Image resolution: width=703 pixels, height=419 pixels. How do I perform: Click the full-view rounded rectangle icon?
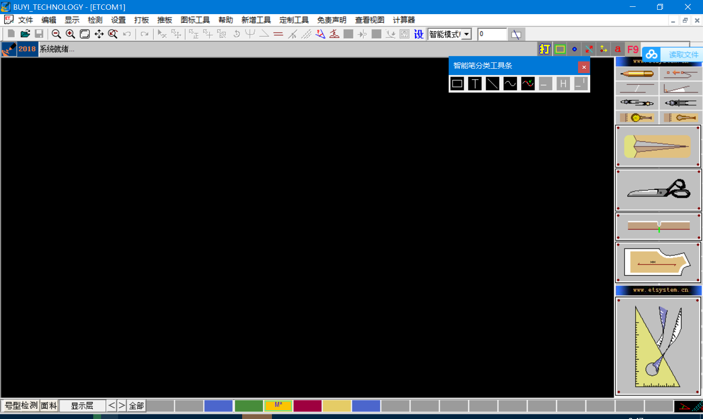coord(84,34)
